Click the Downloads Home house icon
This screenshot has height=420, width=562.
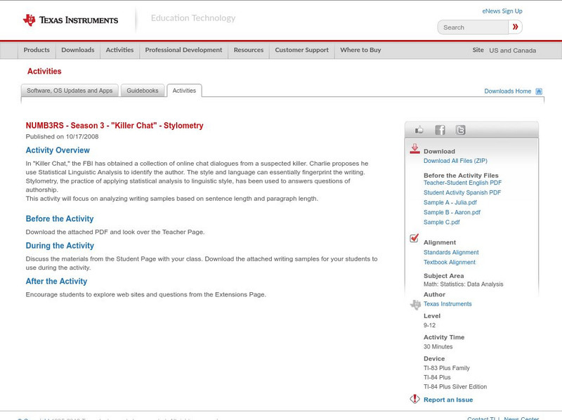(539, 91)
